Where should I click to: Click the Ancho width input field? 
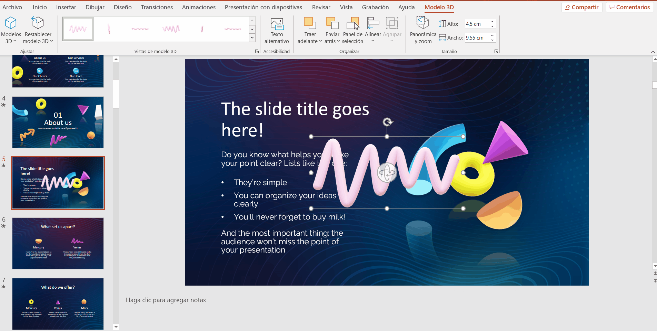pos(477,38)
